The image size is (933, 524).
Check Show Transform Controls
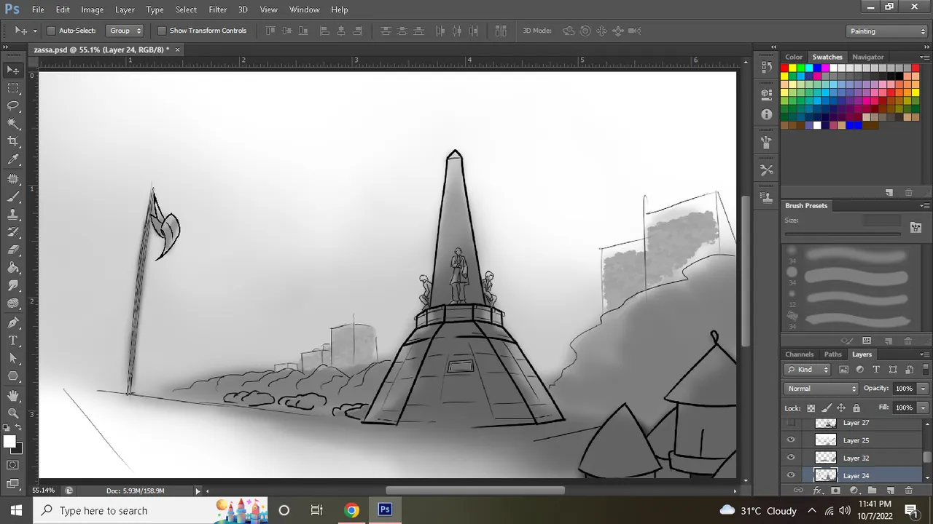tap(162, 31)
